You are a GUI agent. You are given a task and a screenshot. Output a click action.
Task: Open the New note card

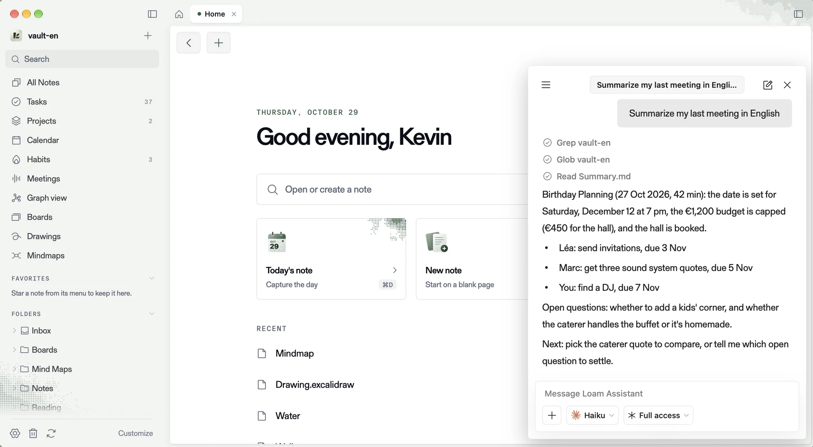(x=472, y=259)
